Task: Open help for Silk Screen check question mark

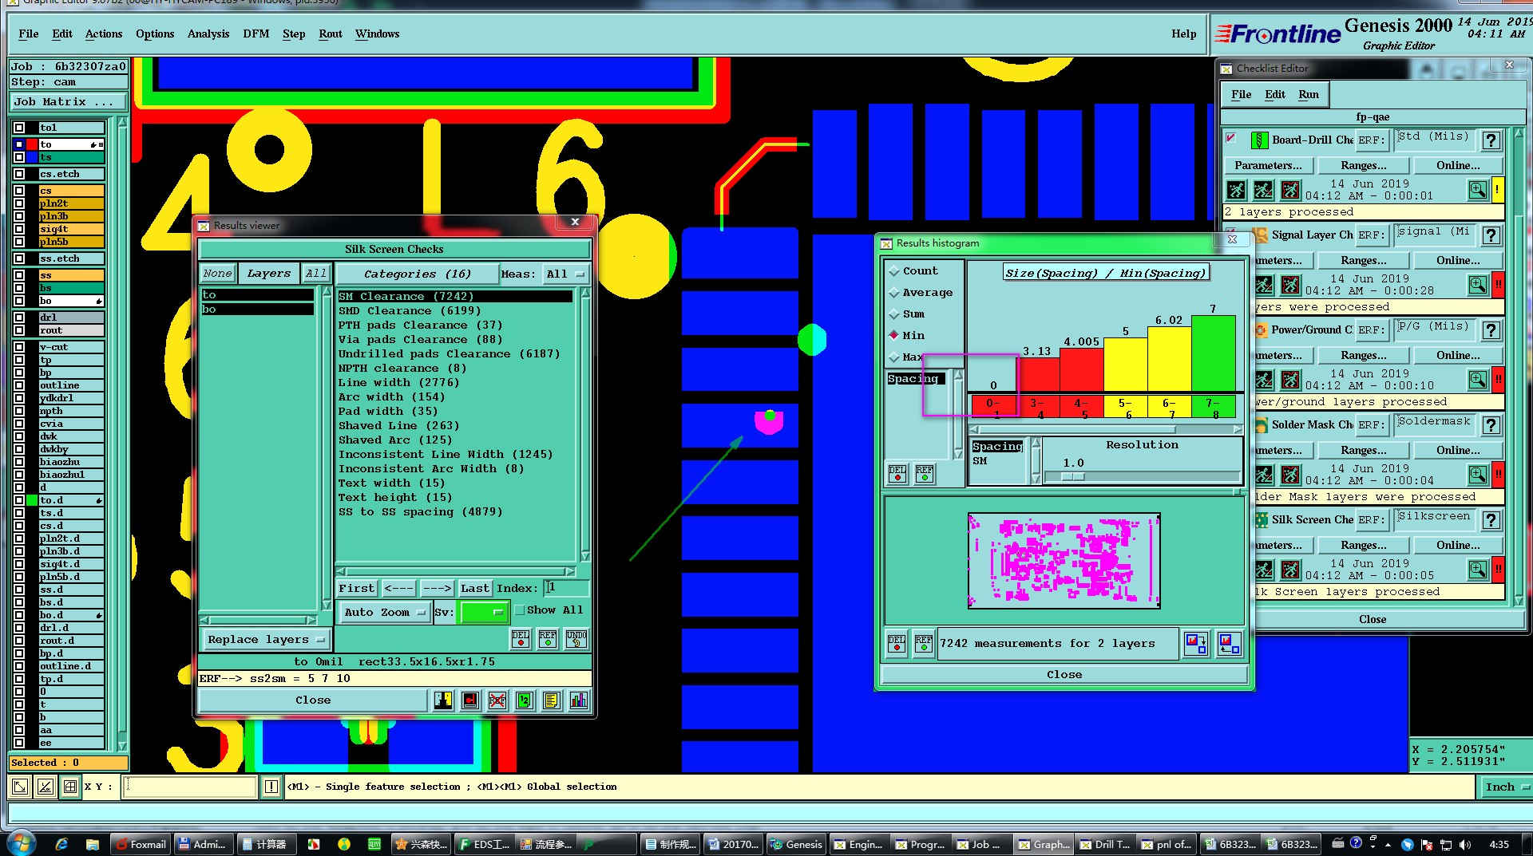Action: pyautogui.click(x=1491, y=521)
